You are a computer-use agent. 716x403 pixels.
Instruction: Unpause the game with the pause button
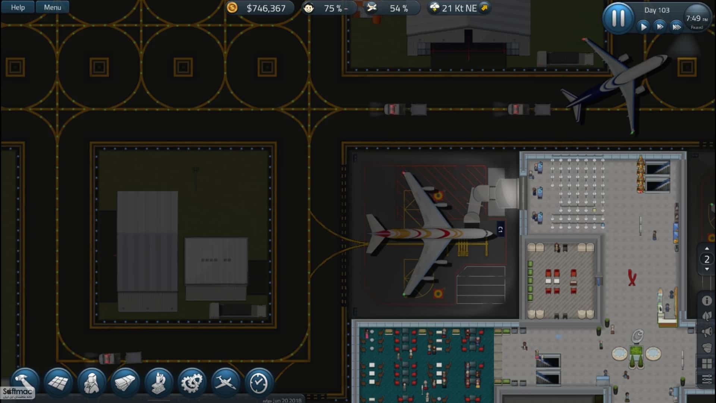point(618,18)
